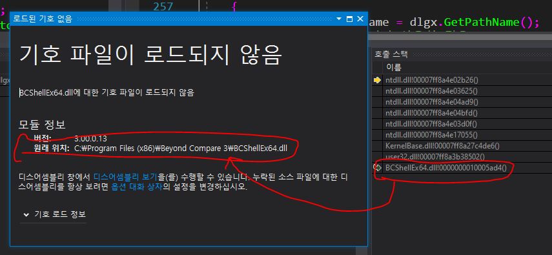The width and height of the screenshot is (552, 255).
Task: Select call stack frame ntdll.dll!00007ff8a4e04bfd()
Action: [431, 113]
